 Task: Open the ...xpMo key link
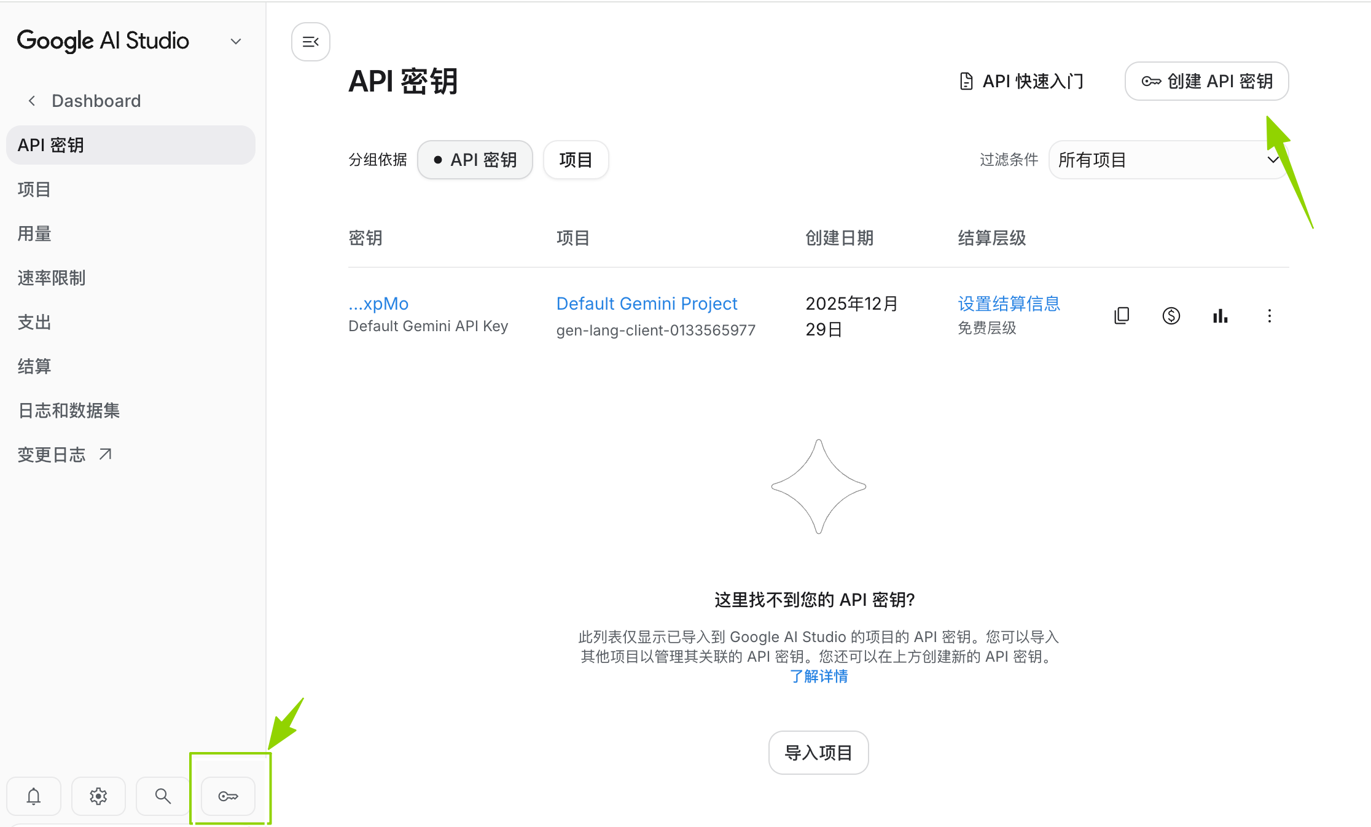click(x=378, y=304)
